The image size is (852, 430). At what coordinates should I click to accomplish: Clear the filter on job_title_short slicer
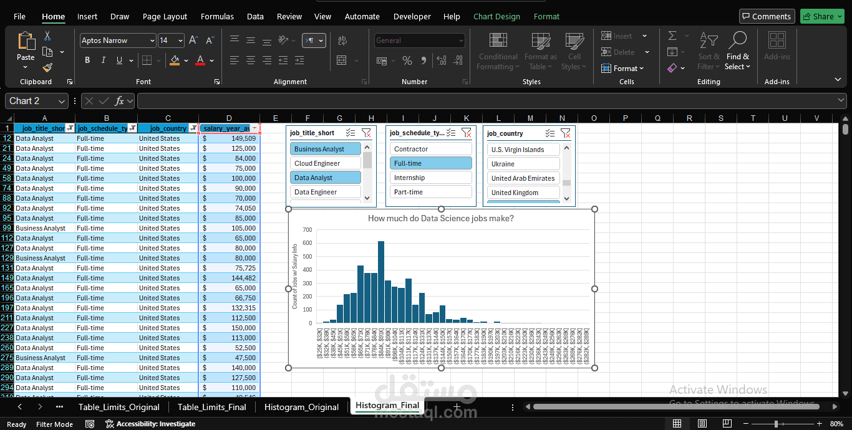coord(367,133)
